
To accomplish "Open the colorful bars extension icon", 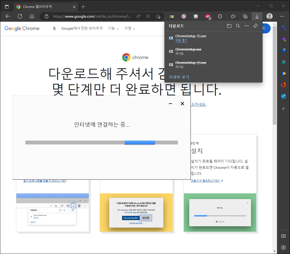I will (x=172, y=16).
